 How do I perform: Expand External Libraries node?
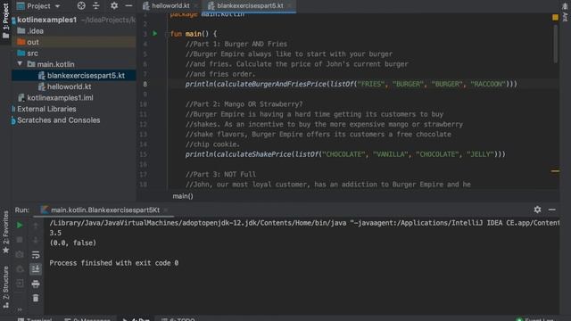pos(46,109)
